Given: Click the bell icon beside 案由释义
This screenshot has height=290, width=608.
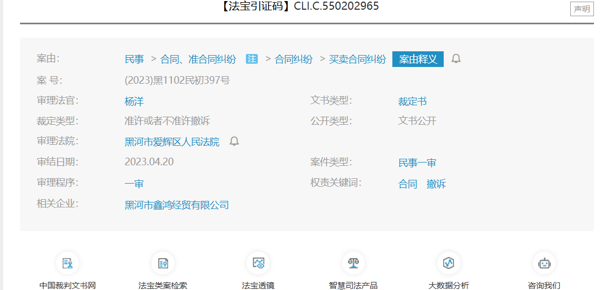Looking at the screenshot, I should pyautogui.click(x=456, y=59).
